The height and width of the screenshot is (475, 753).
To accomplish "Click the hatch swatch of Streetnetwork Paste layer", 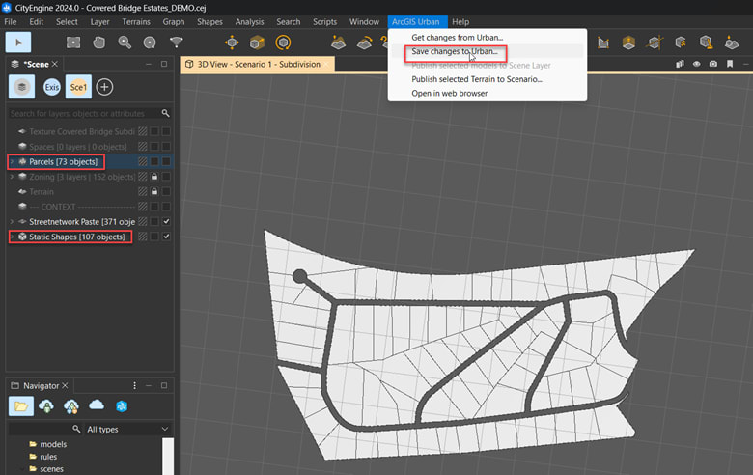I will click(143, 221).
